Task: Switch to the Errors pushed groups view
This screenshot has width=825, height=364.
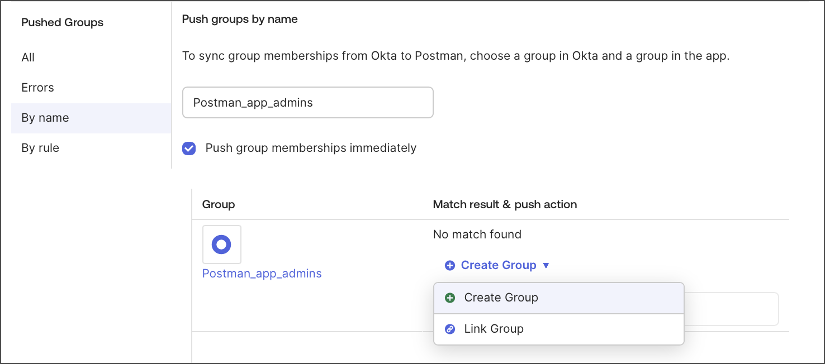Action: [x=37, y=88]
